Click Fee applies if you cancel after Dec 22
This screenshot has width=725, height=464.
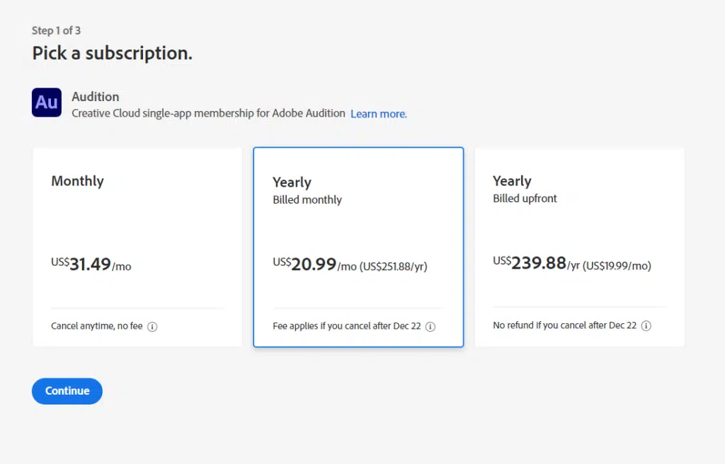347,326
